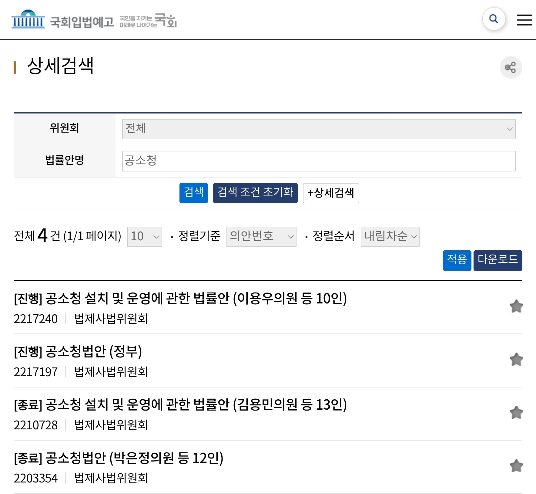Screen dimensions: 536x494
Task: Open the 정렬기준 dropdown 의안번호
Action: tap(261, 237)
